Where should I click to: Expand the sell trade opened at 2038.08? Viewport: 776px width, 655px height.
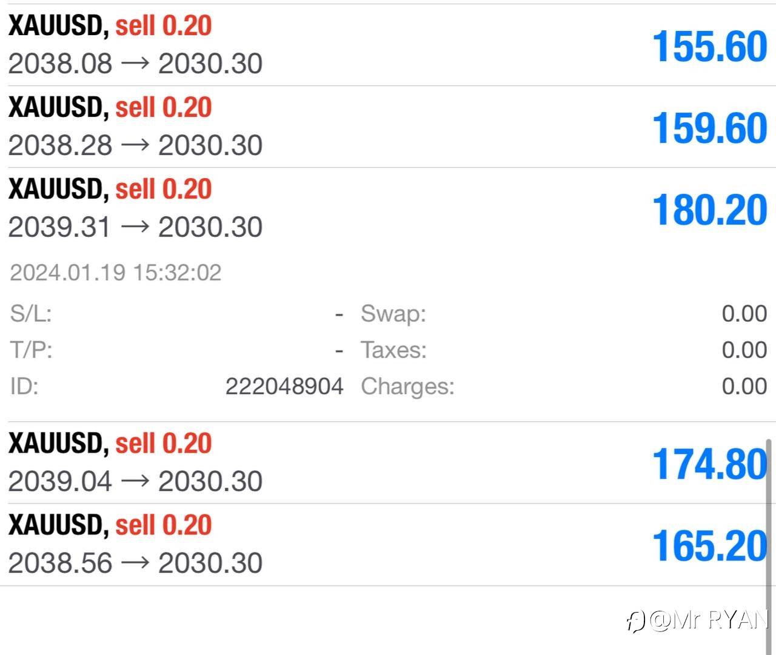coord(388,45)
